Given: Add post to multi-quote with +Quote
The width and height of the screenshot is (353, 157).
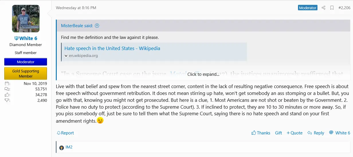Looking at the screenshot, I should click(295, 133).
